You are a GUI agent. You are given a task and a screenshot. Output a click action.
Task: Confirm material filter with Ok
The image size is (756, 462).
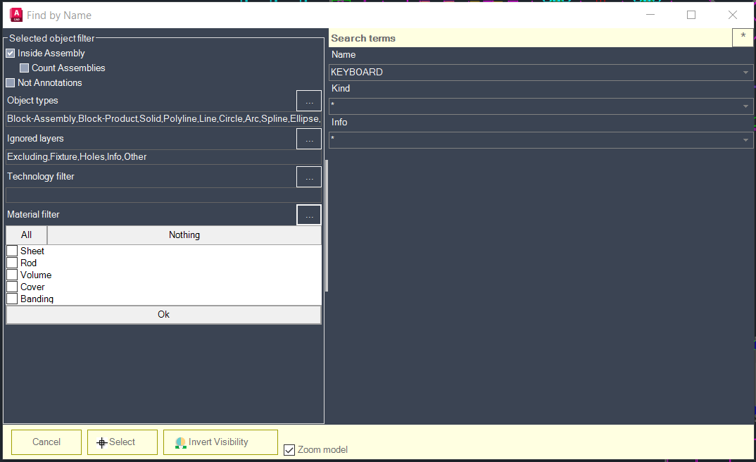click(163, 314)
